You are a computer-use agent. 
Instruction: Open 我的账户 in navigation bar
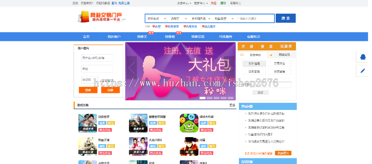114,37
